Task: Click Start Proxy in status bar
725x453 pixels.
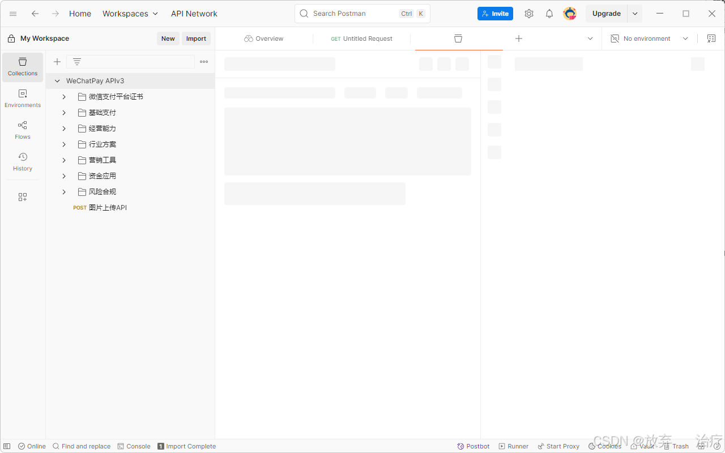Action: [x=558, y=446]
